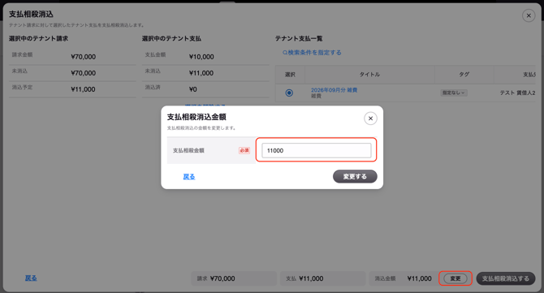544x293 pixels.
Task: Click the footer 請求 ¥70,000 field
Action: point(234,278)
